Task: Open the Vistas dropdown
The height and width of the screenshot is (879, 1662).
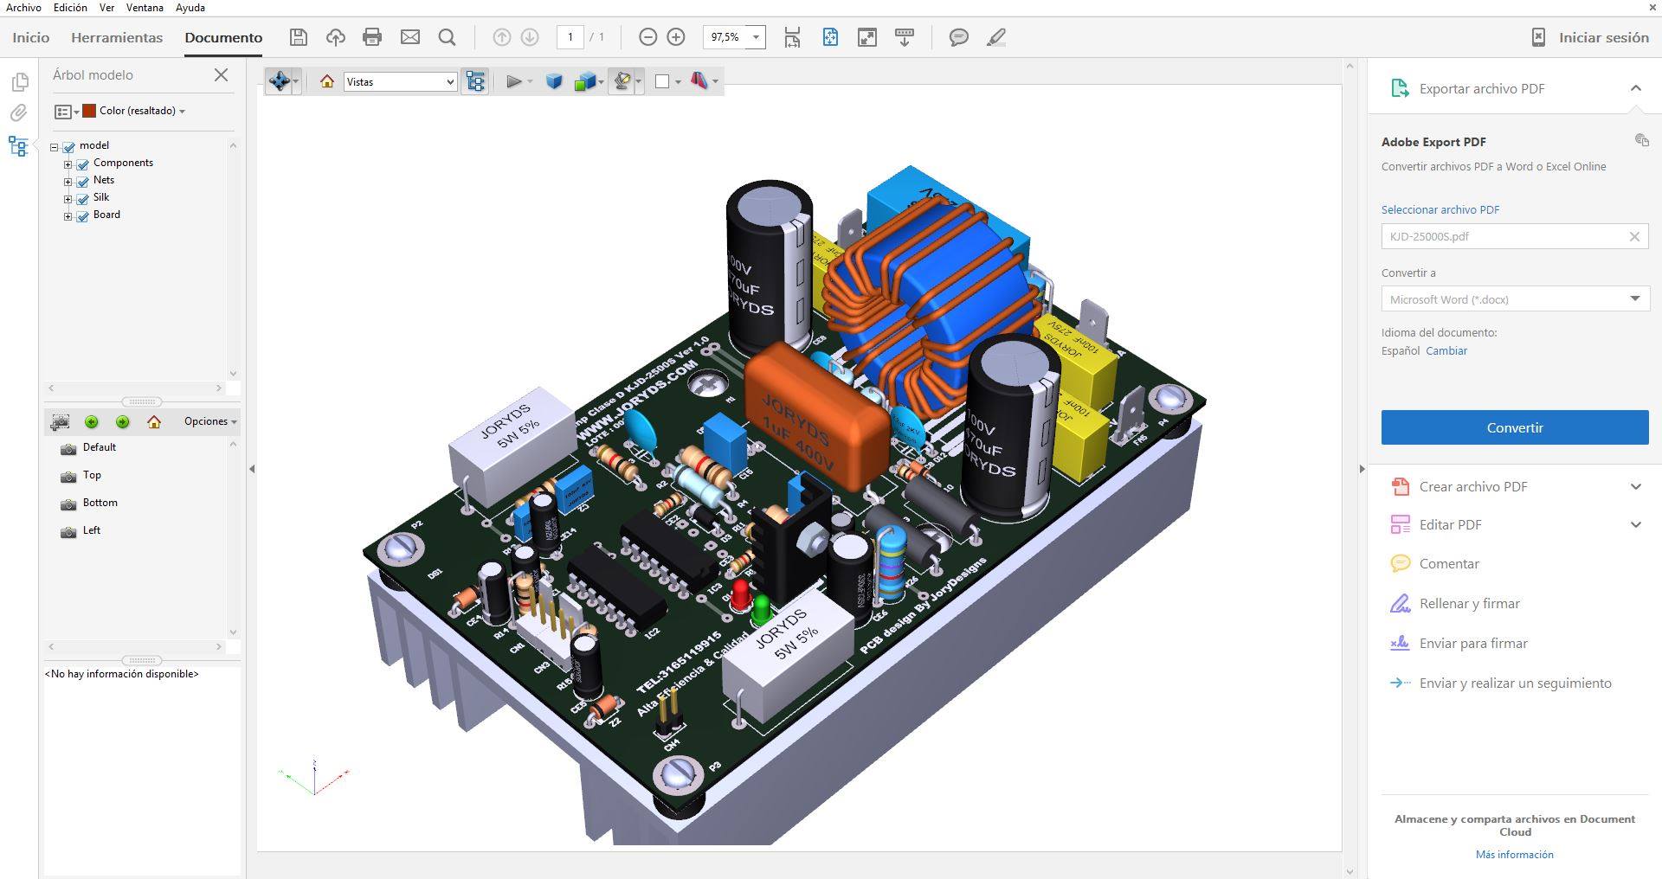Action: click(400, 81)
